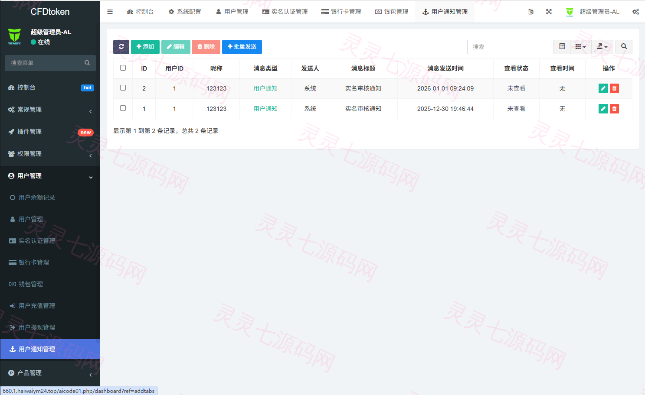Open 用户余额记录 in the sidebar
Viewport: 645px width, 395px height.
tap(50, 197)
